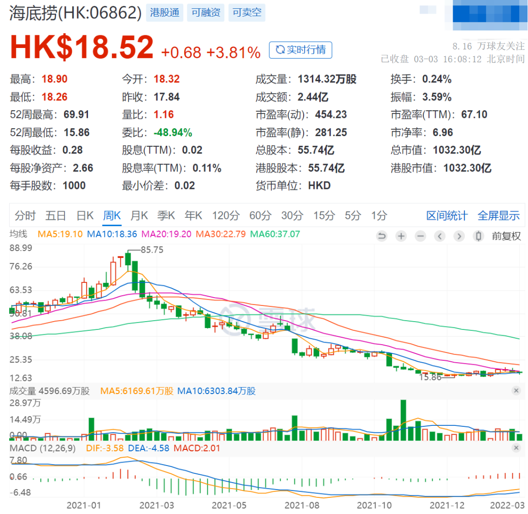Viewport: 528px width, 514px height.
Task: Switch to the 月K tab
Action: click(139, 215)
